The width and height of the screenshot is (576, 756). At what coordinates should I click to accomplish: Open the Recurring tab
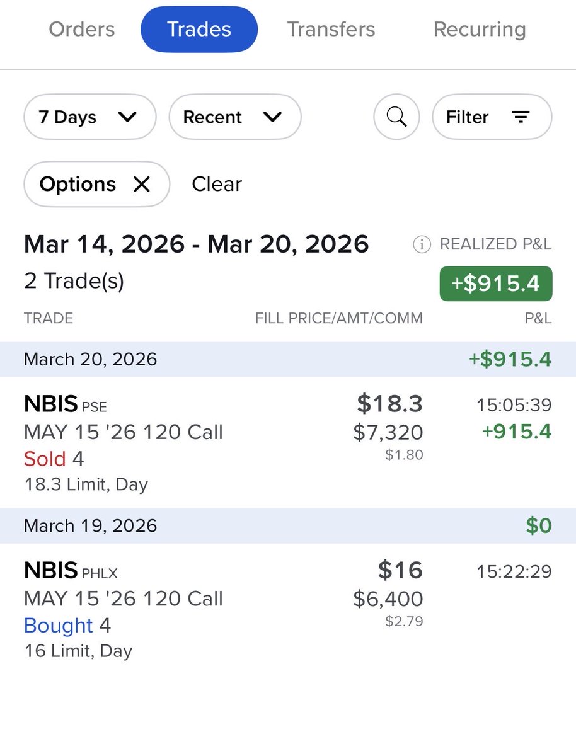[480, 29]
